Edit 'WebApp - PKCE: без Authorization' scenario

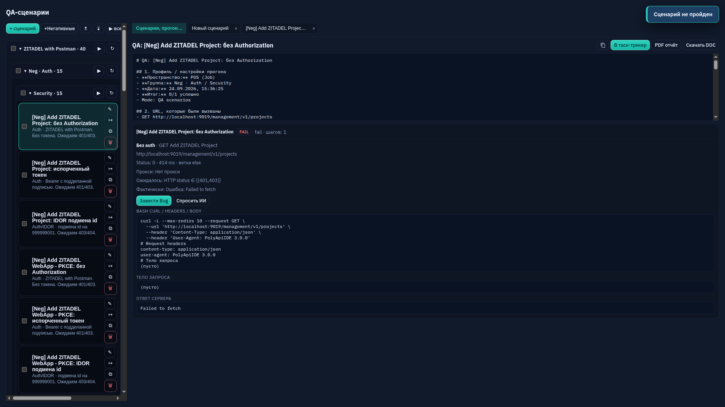click(x=110, y=255)
